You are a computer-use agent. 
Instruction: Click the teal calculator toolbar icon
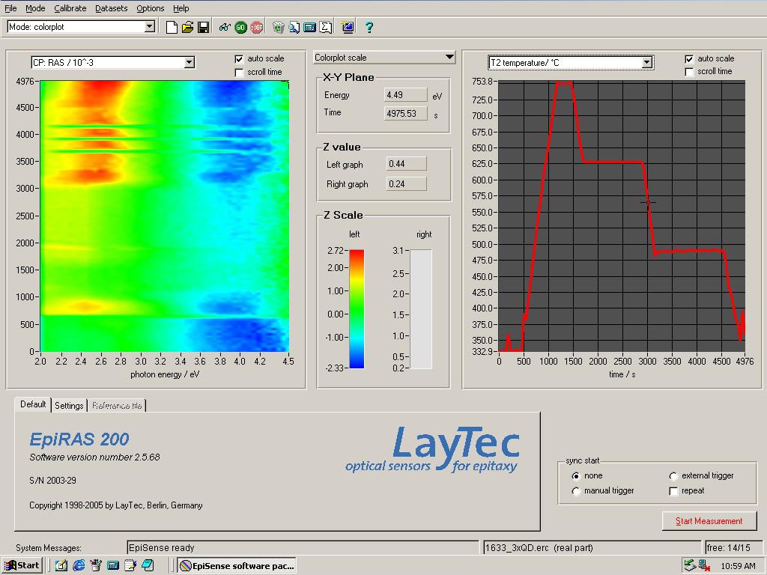click(309, 28)
